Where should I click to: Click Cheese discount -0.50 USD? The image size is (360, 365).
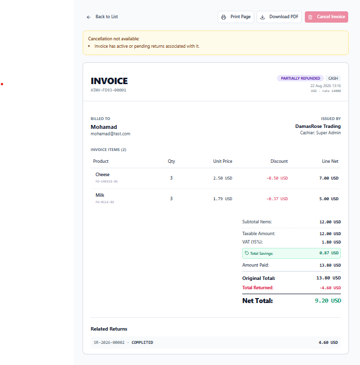point(277,178)
